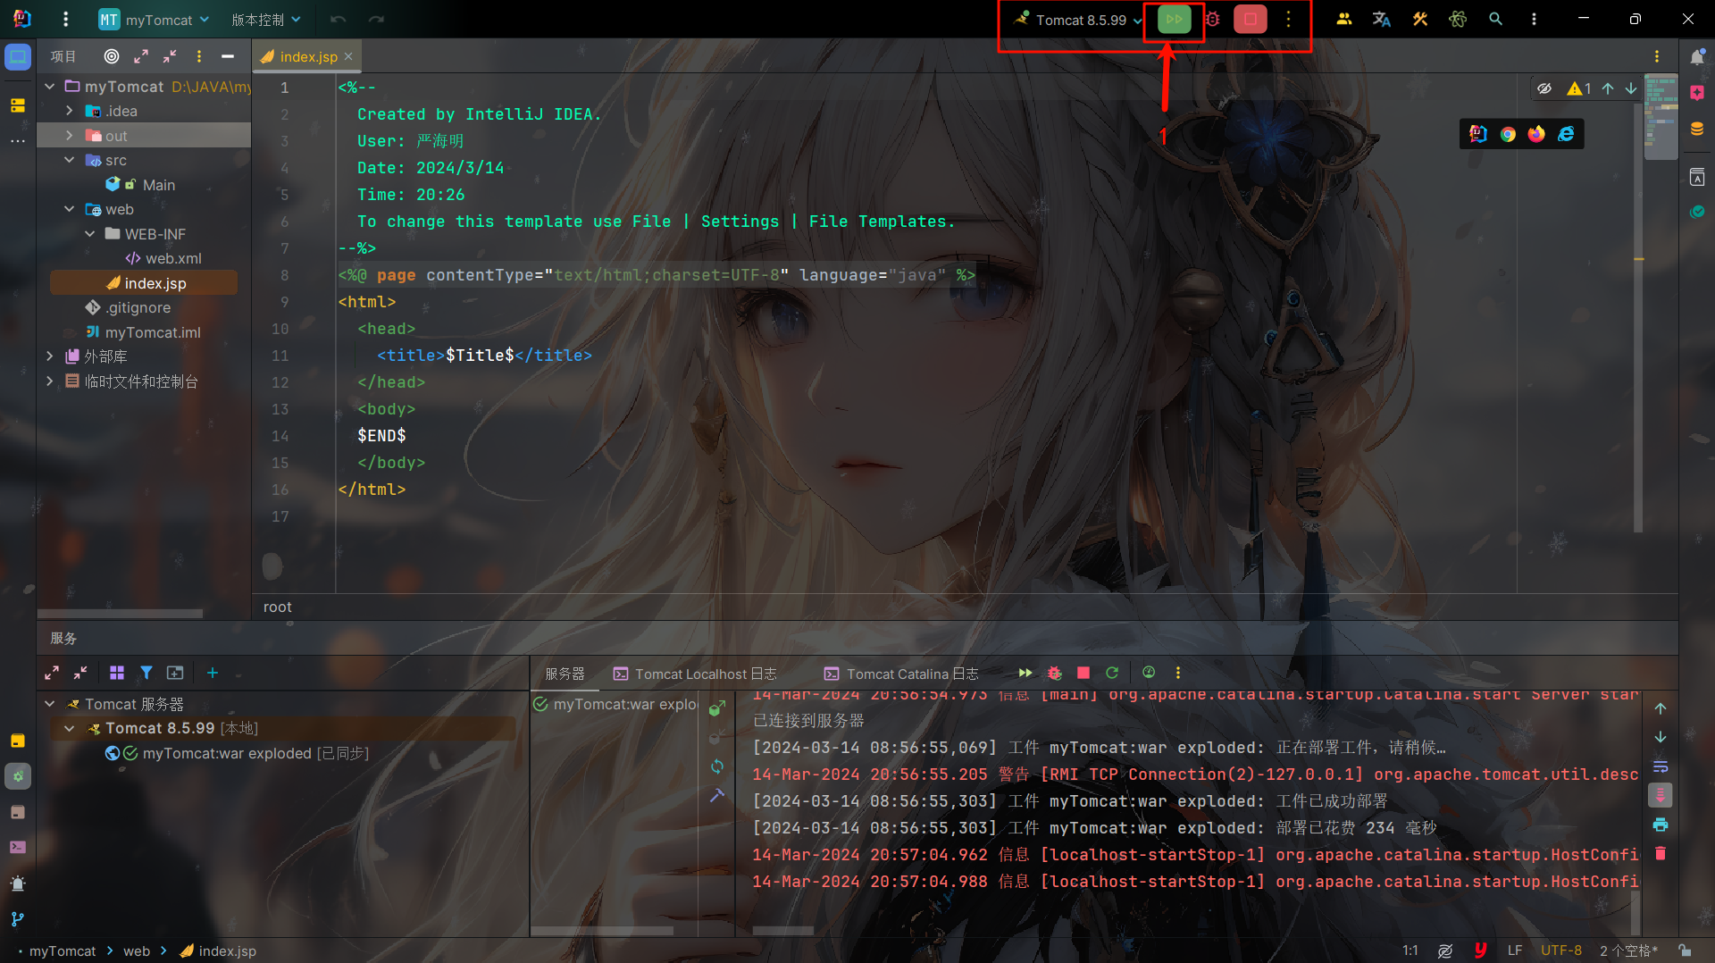Open page in Firefox browser icon
Image resolution: width=1715 pixels, height=963 pixels.
coord(1536,134)
